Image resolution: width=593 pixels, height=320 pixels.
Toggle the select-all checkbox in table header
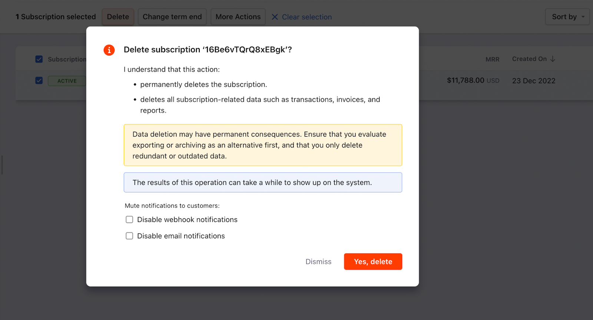(x=39, y=59)
